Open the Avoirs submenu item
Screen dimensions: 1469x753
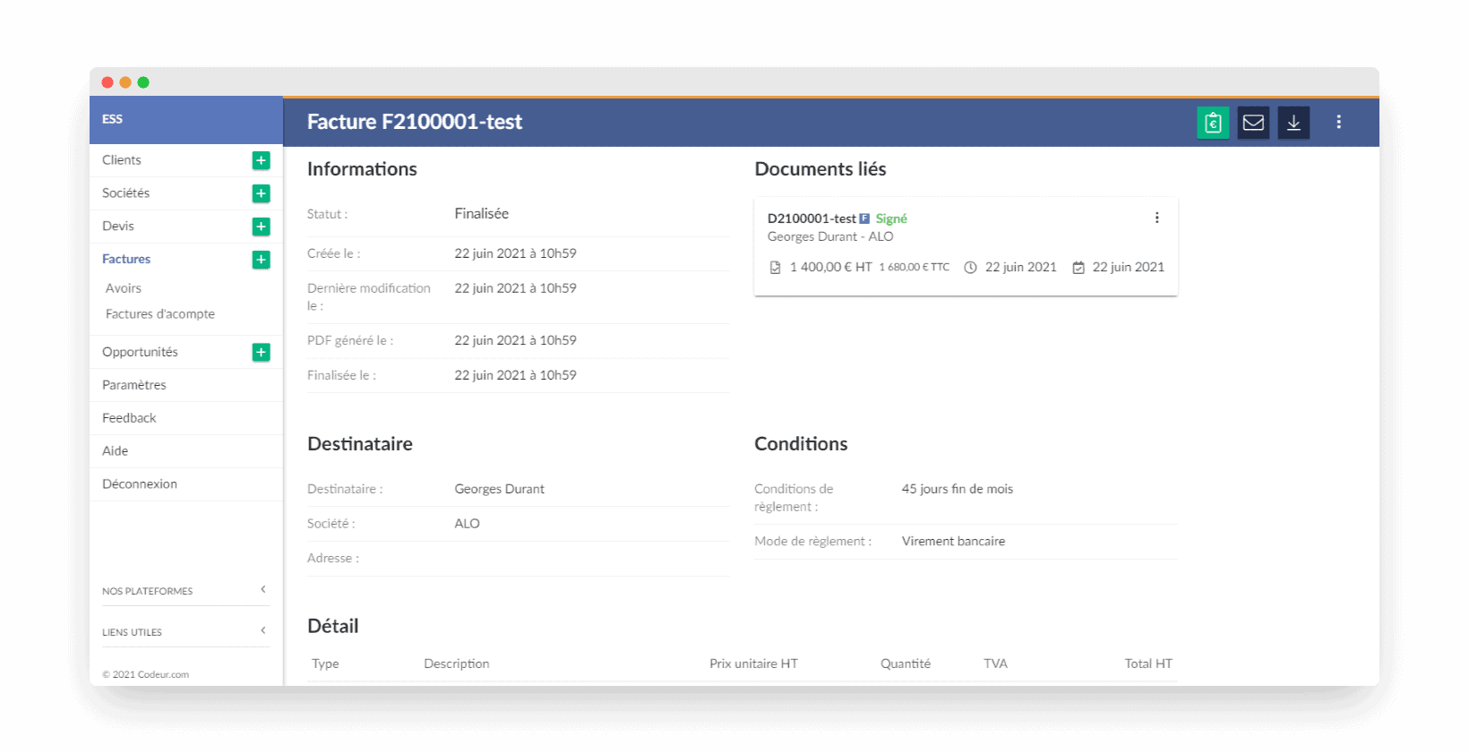coord(124,288)
